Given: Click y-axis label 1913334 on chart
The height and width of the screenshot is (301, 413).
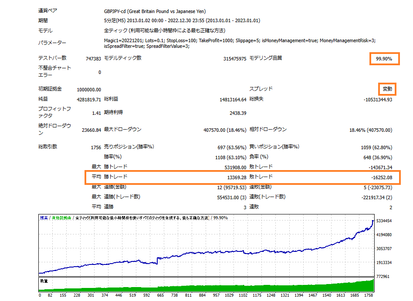Looking at the screenshot, I should tap(384, 262).
